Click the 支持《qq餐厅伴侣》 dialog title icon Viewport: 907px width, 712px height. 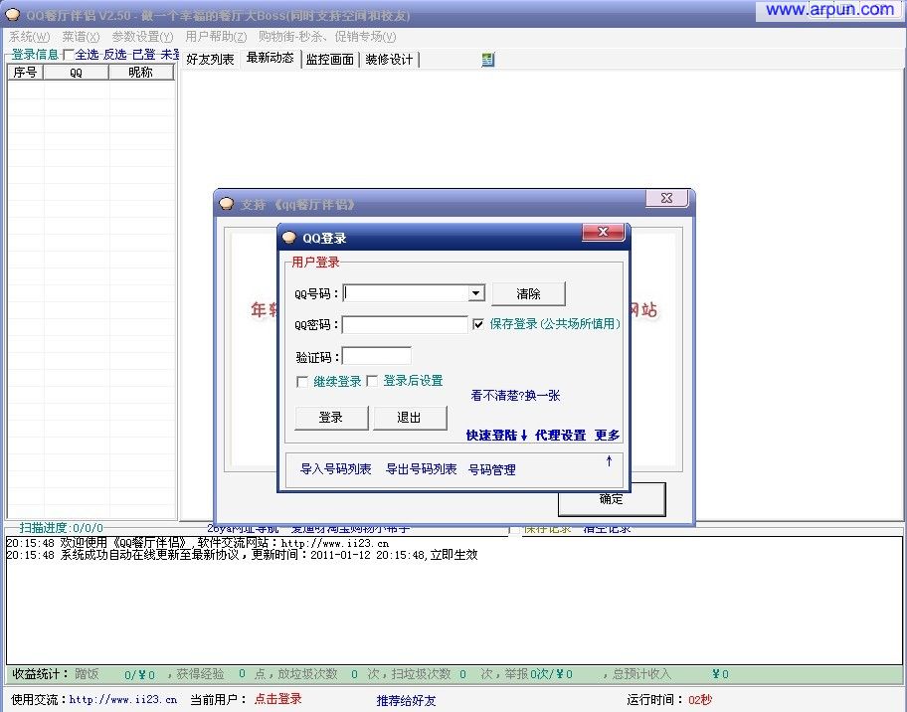click(x=226, y=204)
